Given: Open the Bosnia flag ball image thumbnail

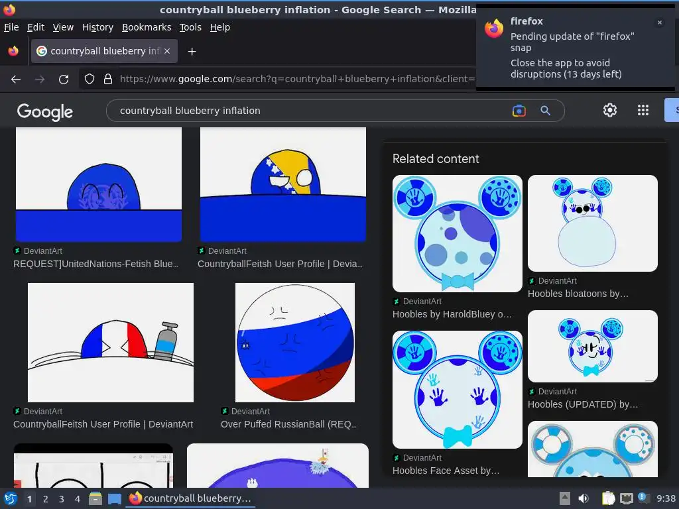Looking at the screenshot, I should click(282, 184).
